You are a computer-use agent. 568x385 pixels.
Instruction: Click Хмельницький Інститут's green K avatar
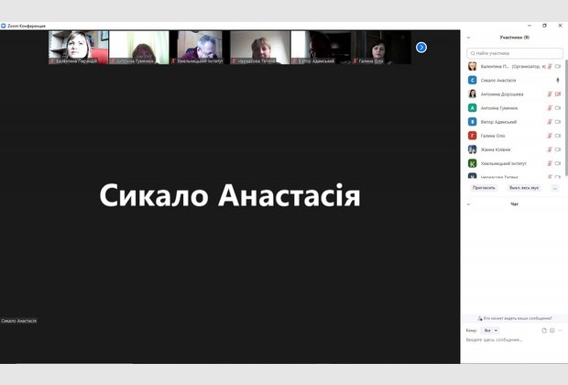(x=472, y=163)
